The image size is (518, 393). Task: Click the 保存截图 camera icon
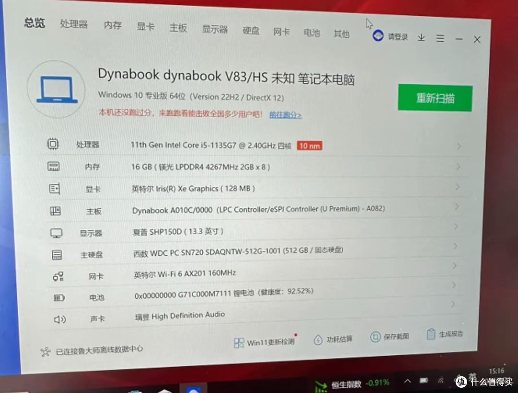pyautogui.click(x=375, y=337)
